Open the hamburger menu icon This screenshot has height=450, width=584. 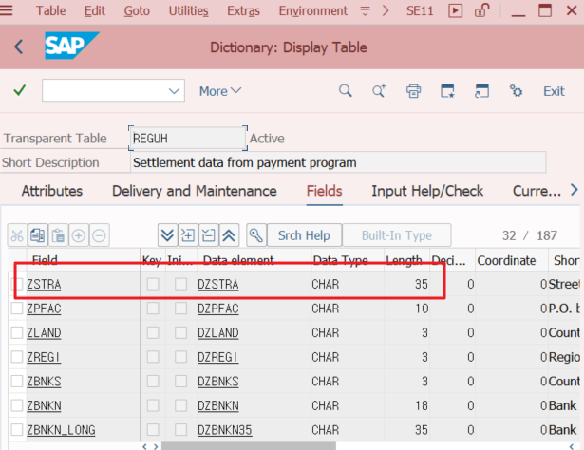(x=6, y=10)
